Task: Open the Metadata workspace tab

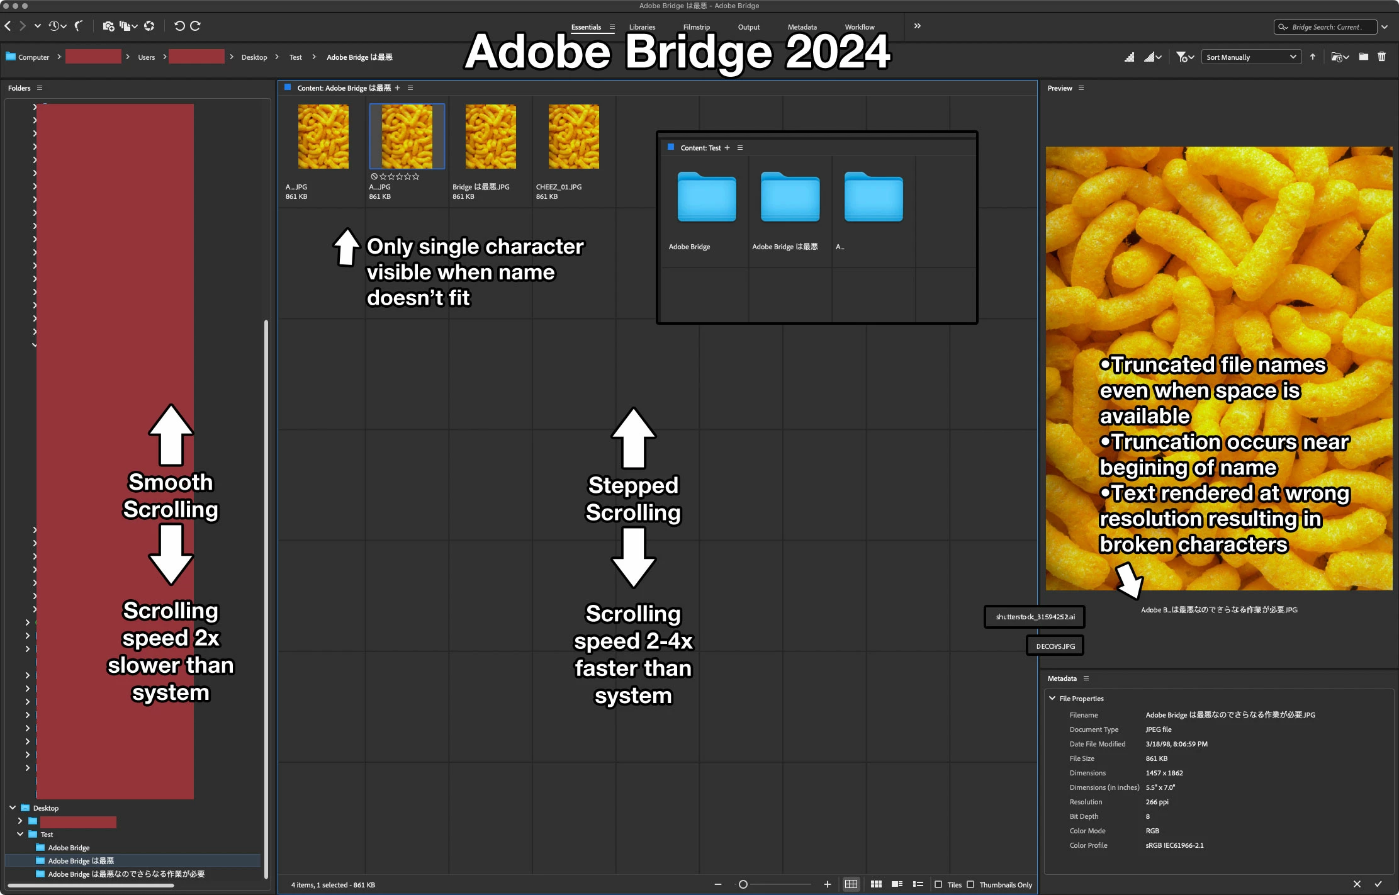Action: (802, 27)
